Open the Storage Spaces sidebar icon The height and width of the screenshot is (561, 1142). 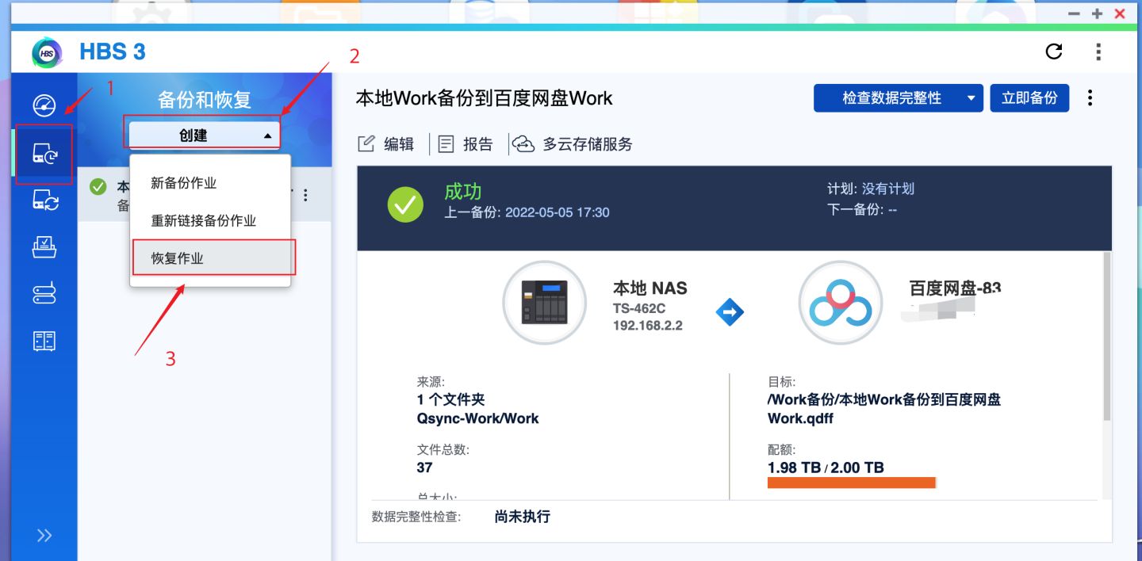pos(44,292)
